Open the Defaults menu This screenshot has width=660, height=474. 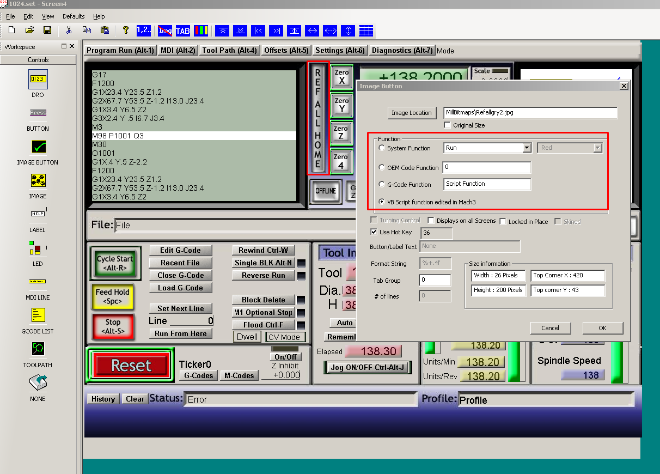pyautogui.click(x=74, y=16)
